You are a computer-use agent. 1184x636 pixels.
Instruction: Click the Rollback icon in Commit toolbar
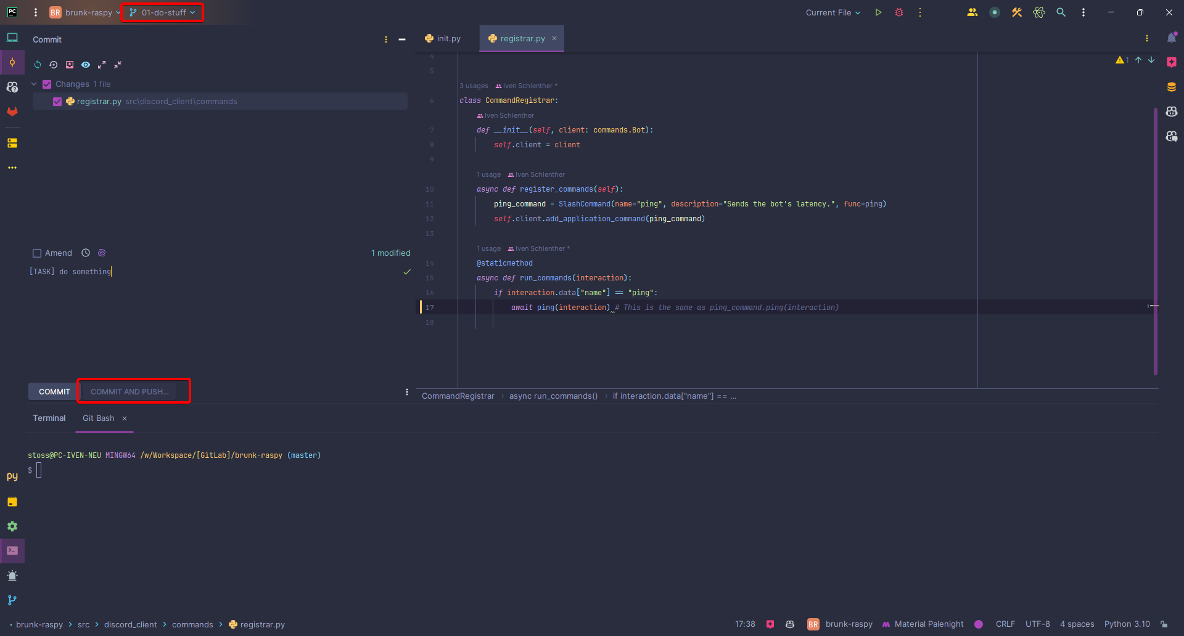(x=54, y=65)
